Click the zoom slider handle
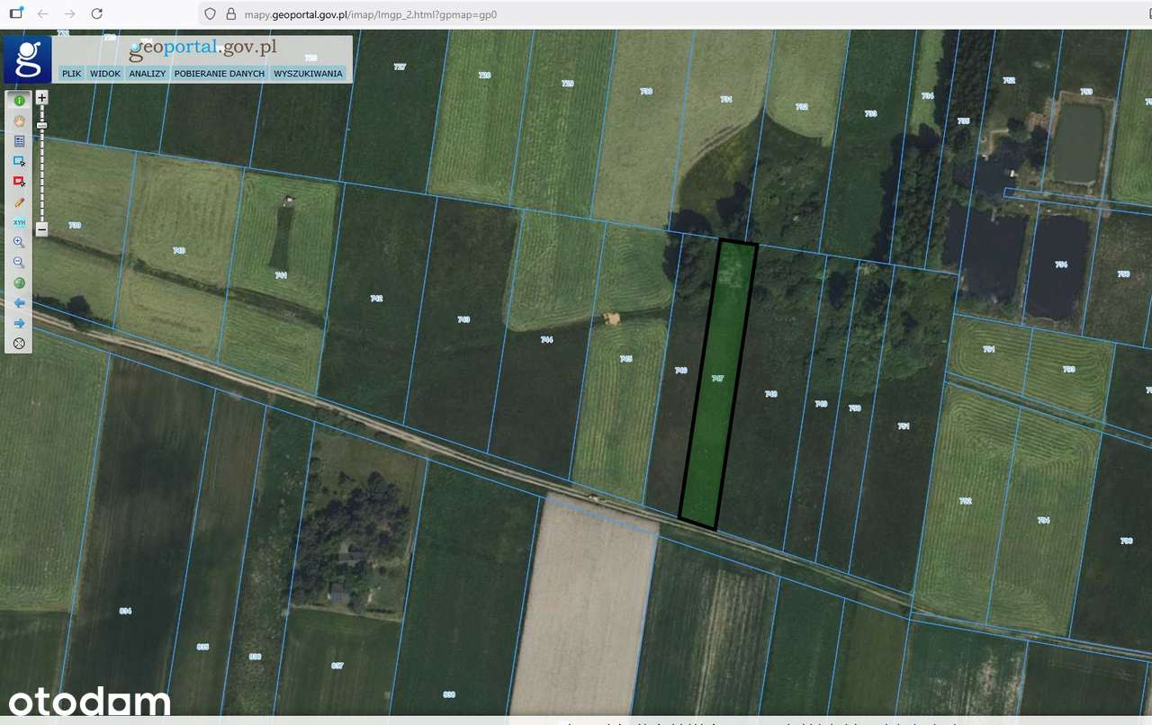Screen dimensions: 1152x725 42,124
